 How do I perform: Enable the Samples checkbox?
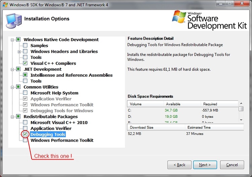point(25,45)
